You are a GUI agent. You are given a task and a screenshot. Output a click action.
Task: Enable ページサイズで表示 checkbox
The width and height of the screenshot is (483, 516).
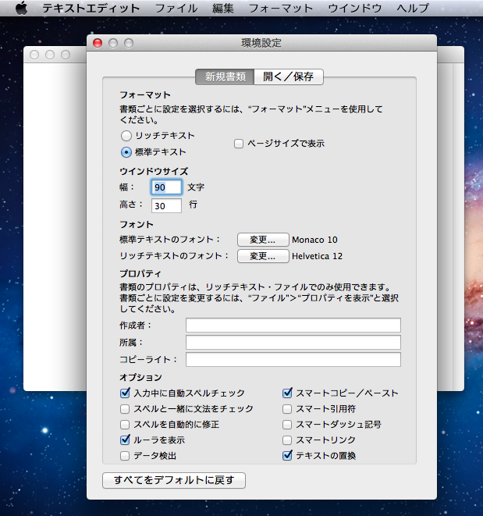239,144
